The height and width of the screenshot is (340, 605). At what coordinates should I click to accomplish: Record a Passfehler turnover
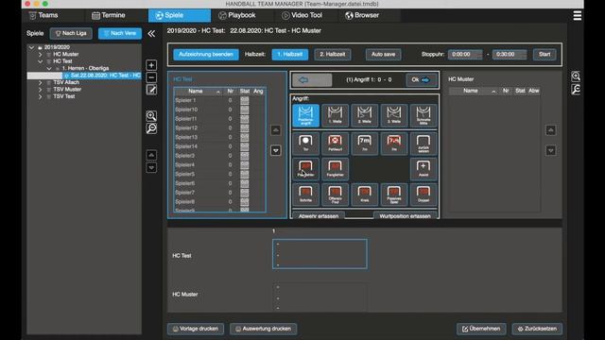tap(305, 169)
